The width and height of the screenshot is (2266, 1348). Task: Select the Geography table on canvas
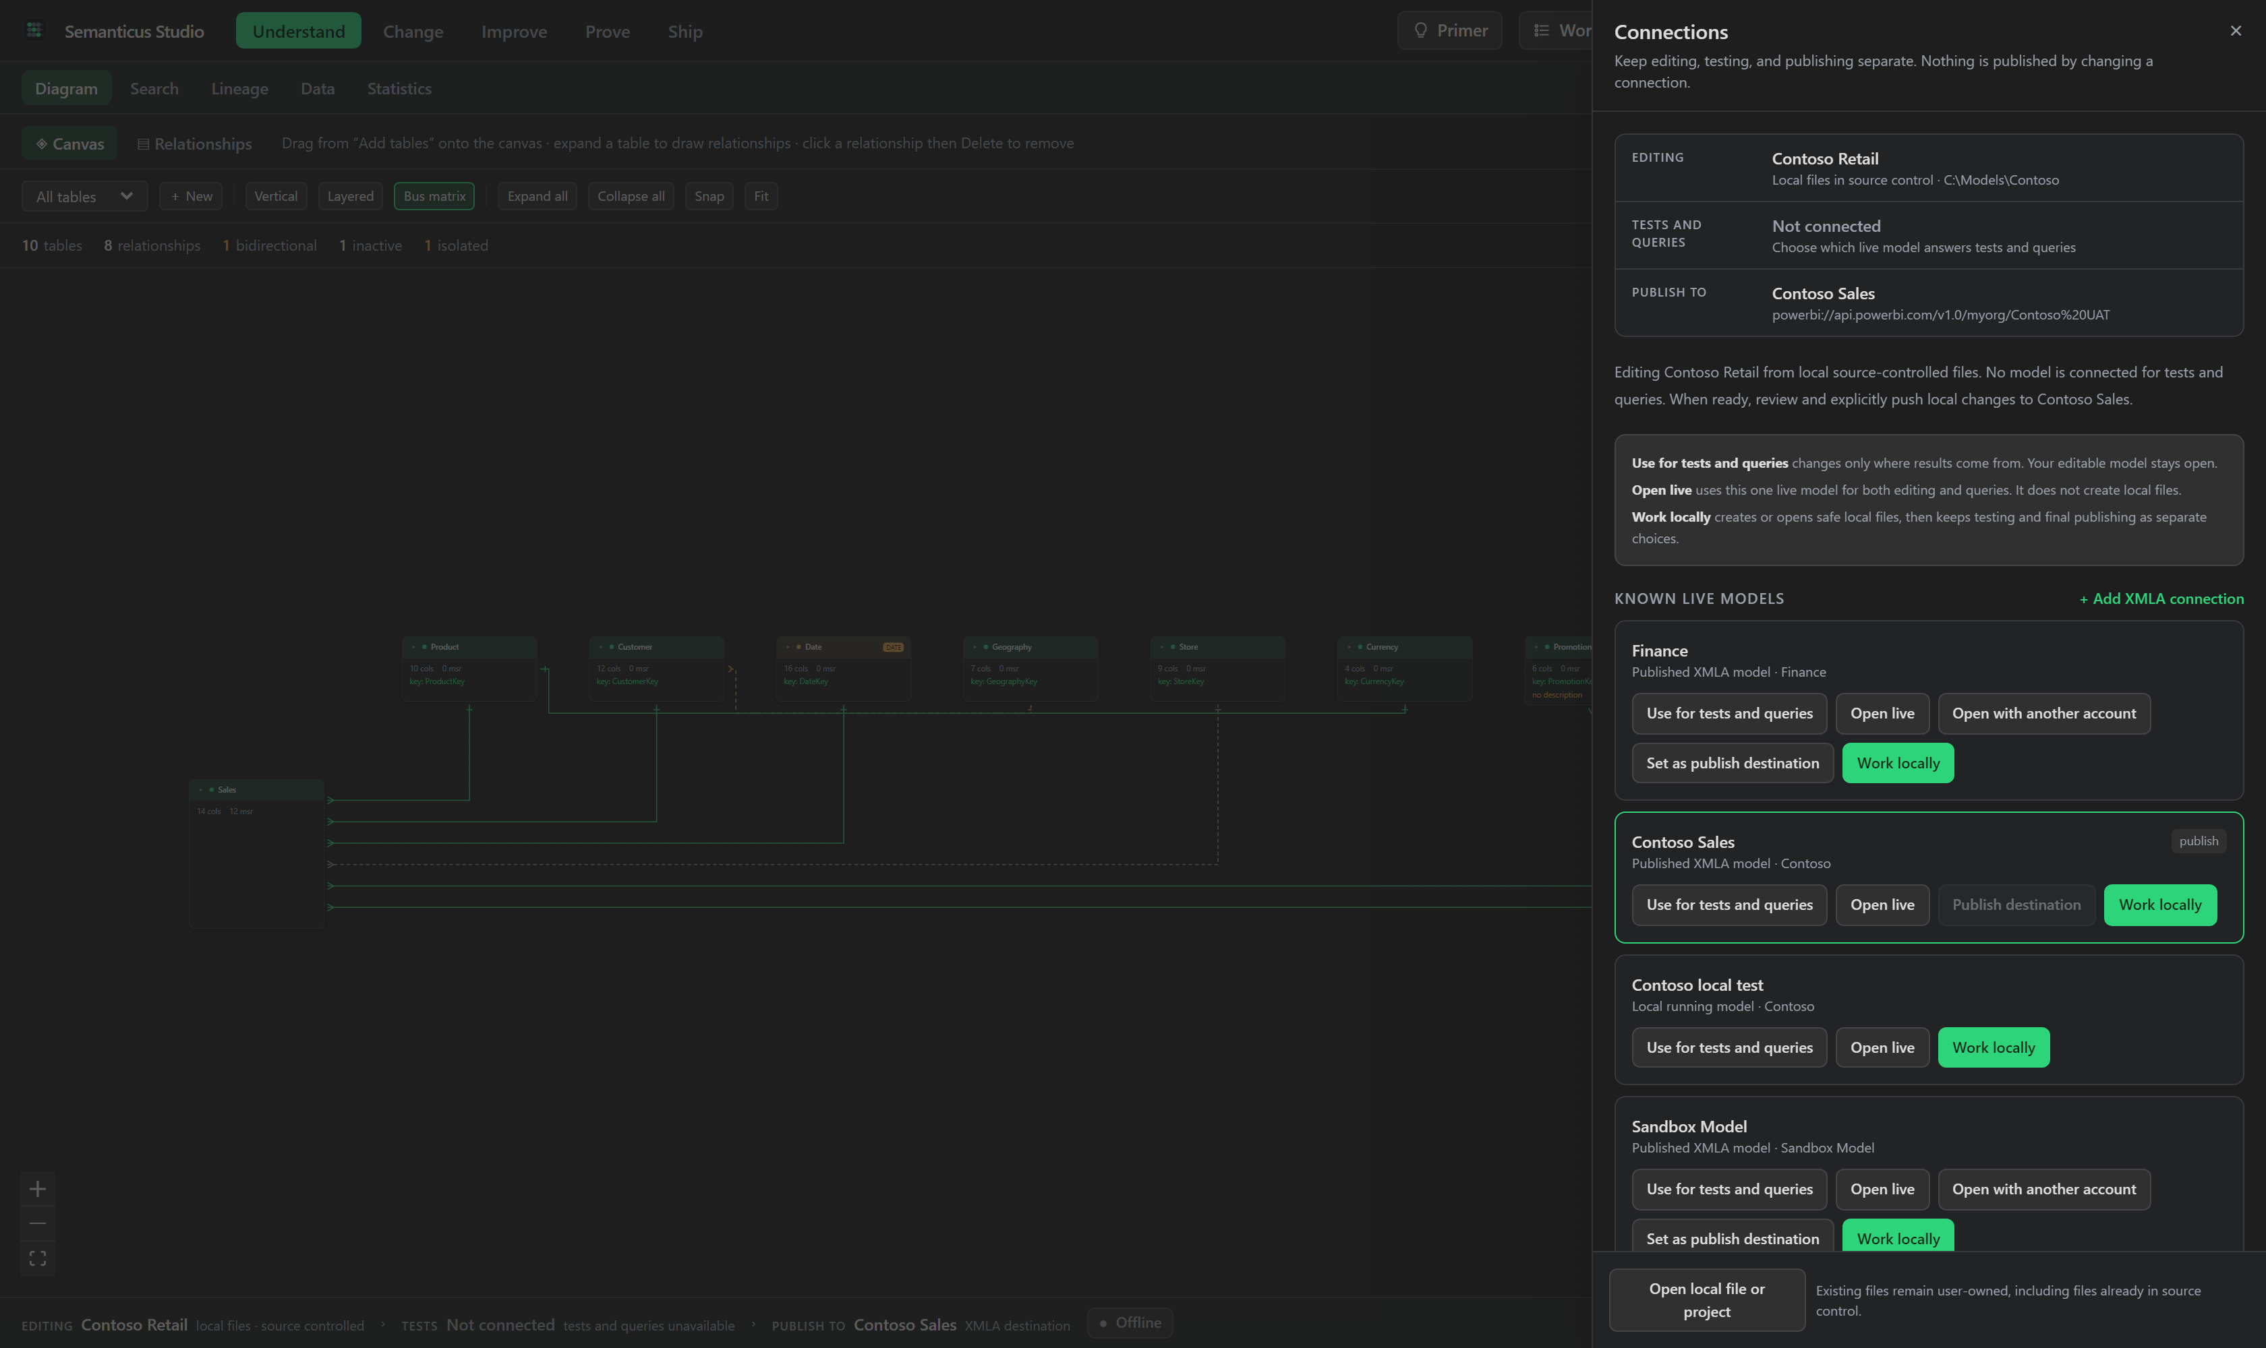coord(1030,669)
